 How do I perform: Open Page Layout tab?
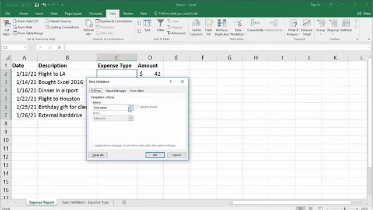tap(73, 13)
